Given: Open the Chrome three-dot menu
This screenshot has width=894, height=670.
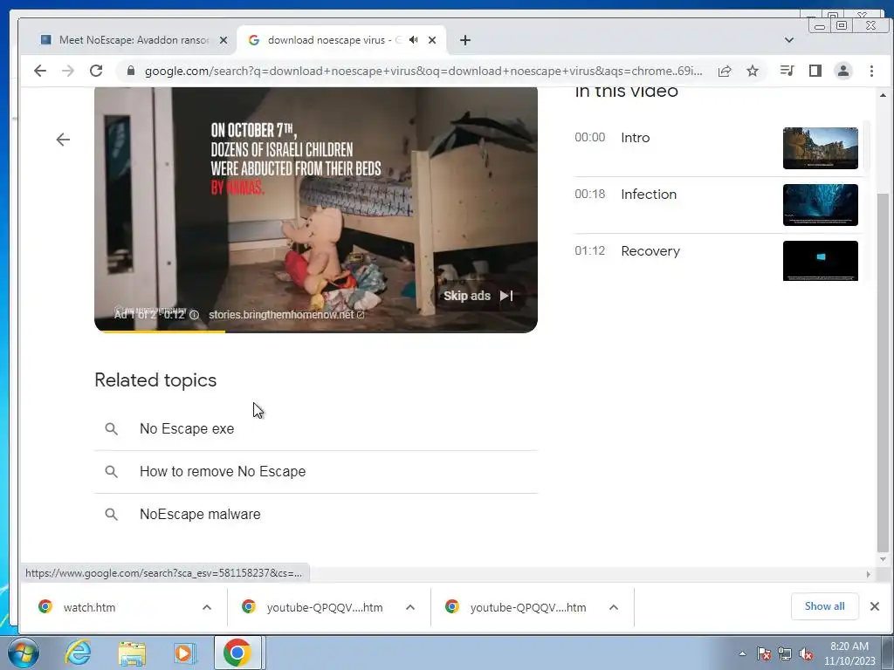Looking at the screenshot, I should 871,71.
